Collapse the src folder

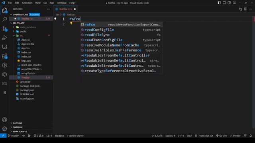(x=31, y=35)
